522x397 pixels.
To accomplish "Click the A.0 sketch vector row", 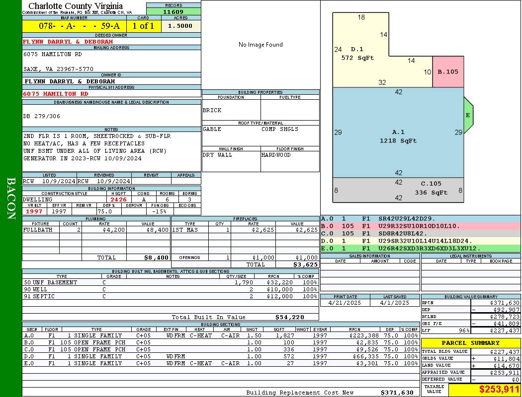I will [421, 219].
